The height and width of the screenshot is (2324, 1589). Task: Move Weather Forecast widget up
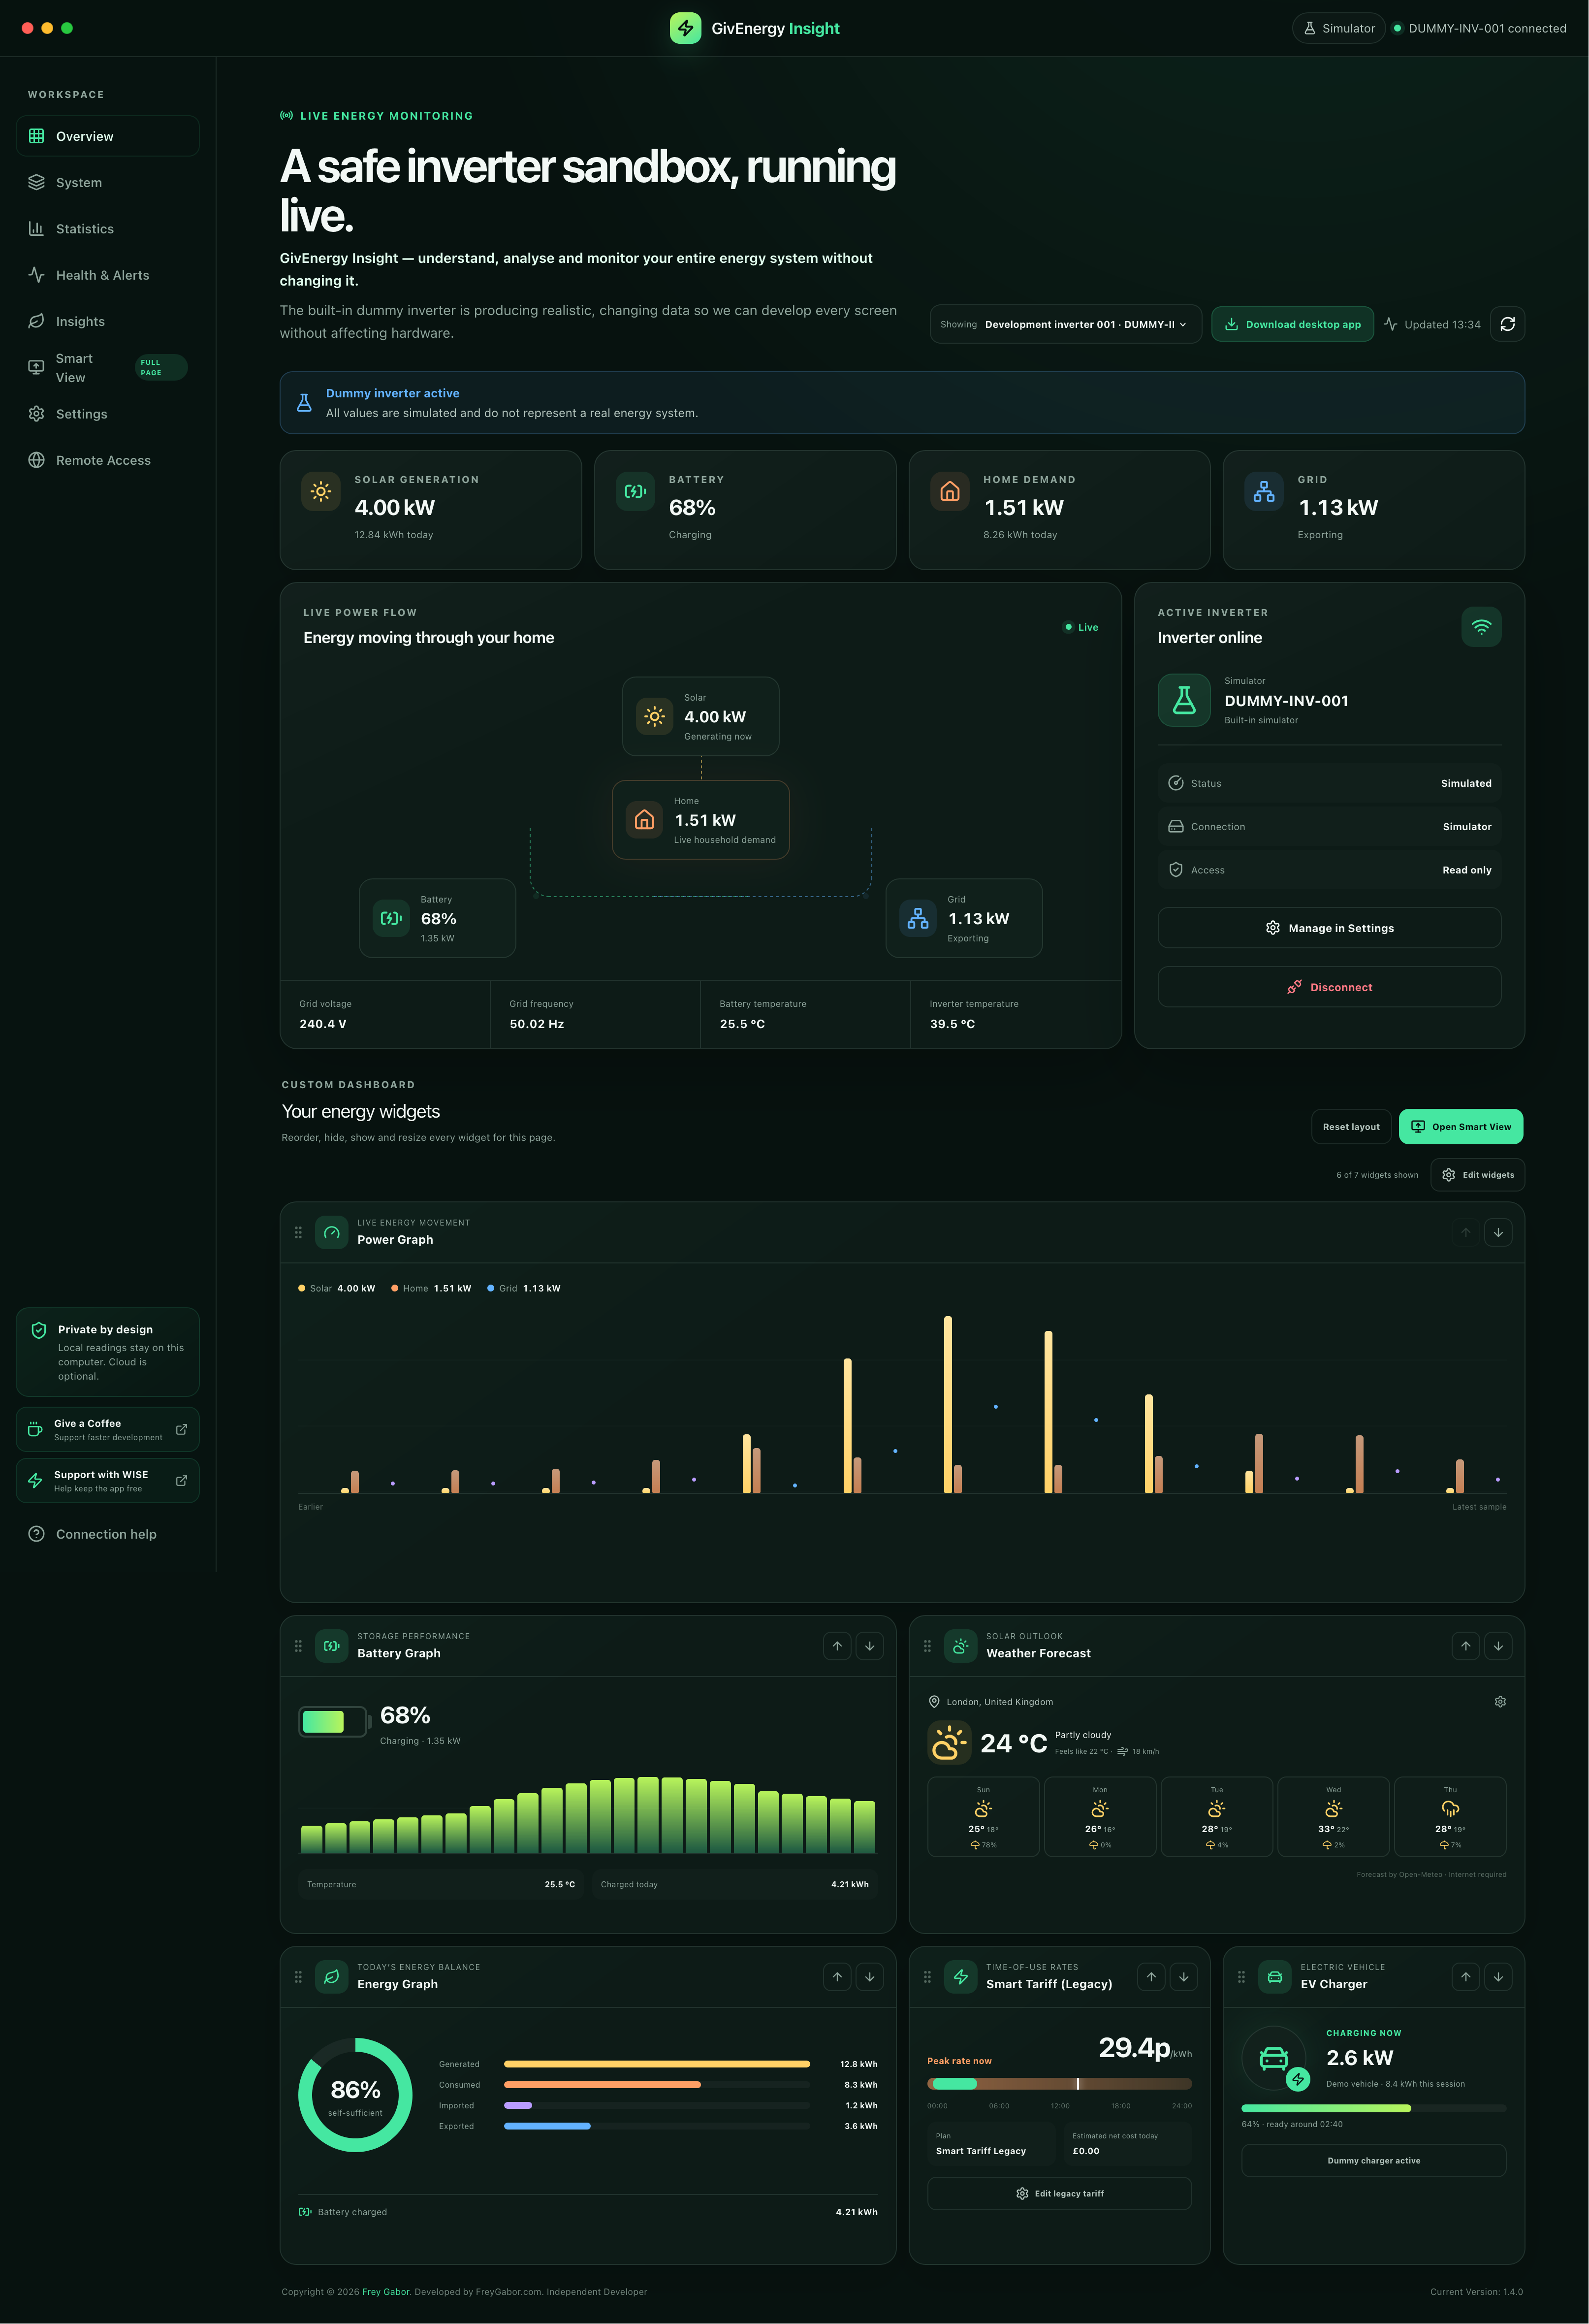pyautogui.click(x=1465, y=1646)
